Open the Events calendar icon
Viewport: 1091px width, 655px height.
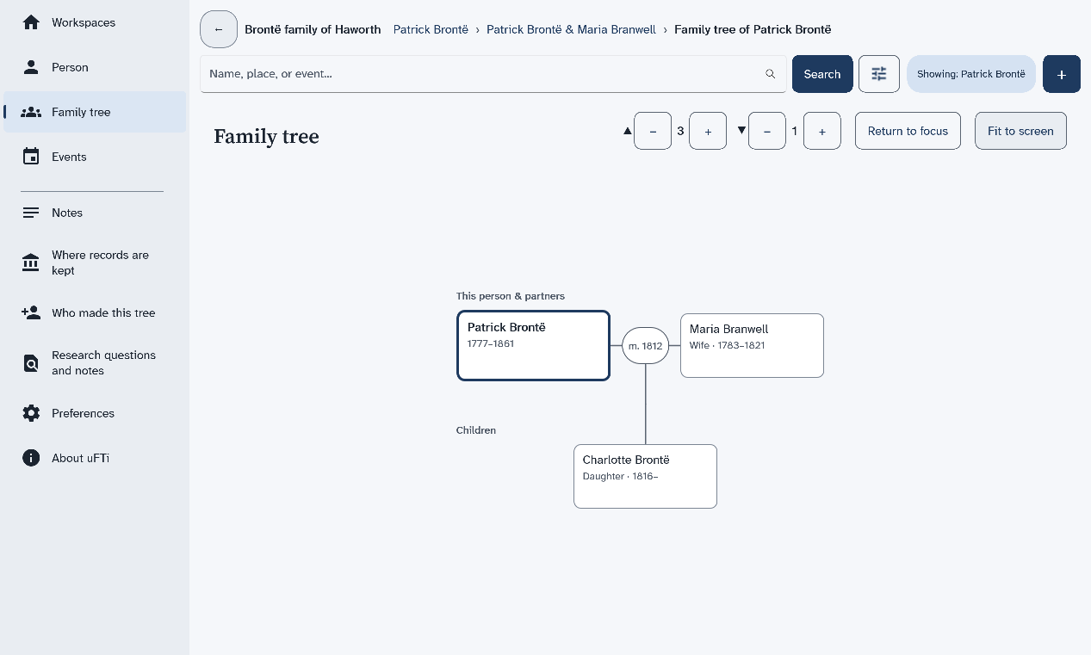click(31, 157)
